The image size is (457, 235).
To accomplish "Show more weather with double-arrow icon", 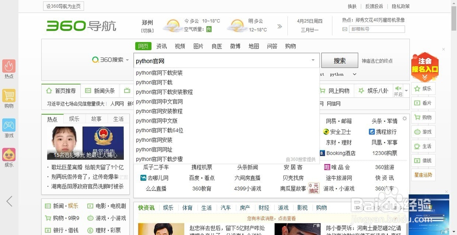I will pos(280,27).
